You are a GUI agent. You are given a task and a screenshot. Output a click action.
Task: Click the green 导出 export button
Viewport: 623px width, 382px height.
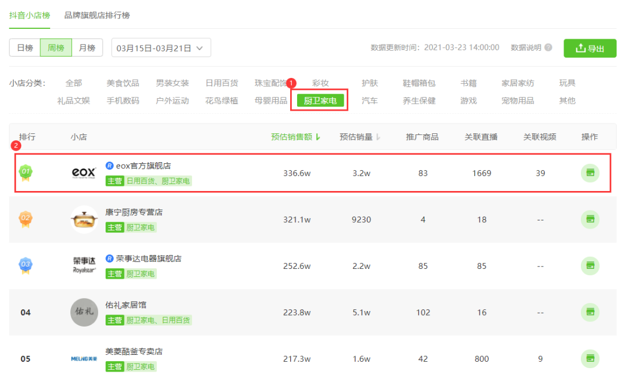click(x=590, y=48)
